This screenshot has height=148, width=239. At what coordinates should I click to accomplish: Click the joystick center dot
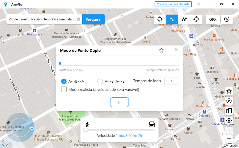[x=32, y=128]
